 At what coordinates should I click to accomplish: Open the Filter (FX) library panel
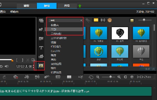click(x=41, y=66)
